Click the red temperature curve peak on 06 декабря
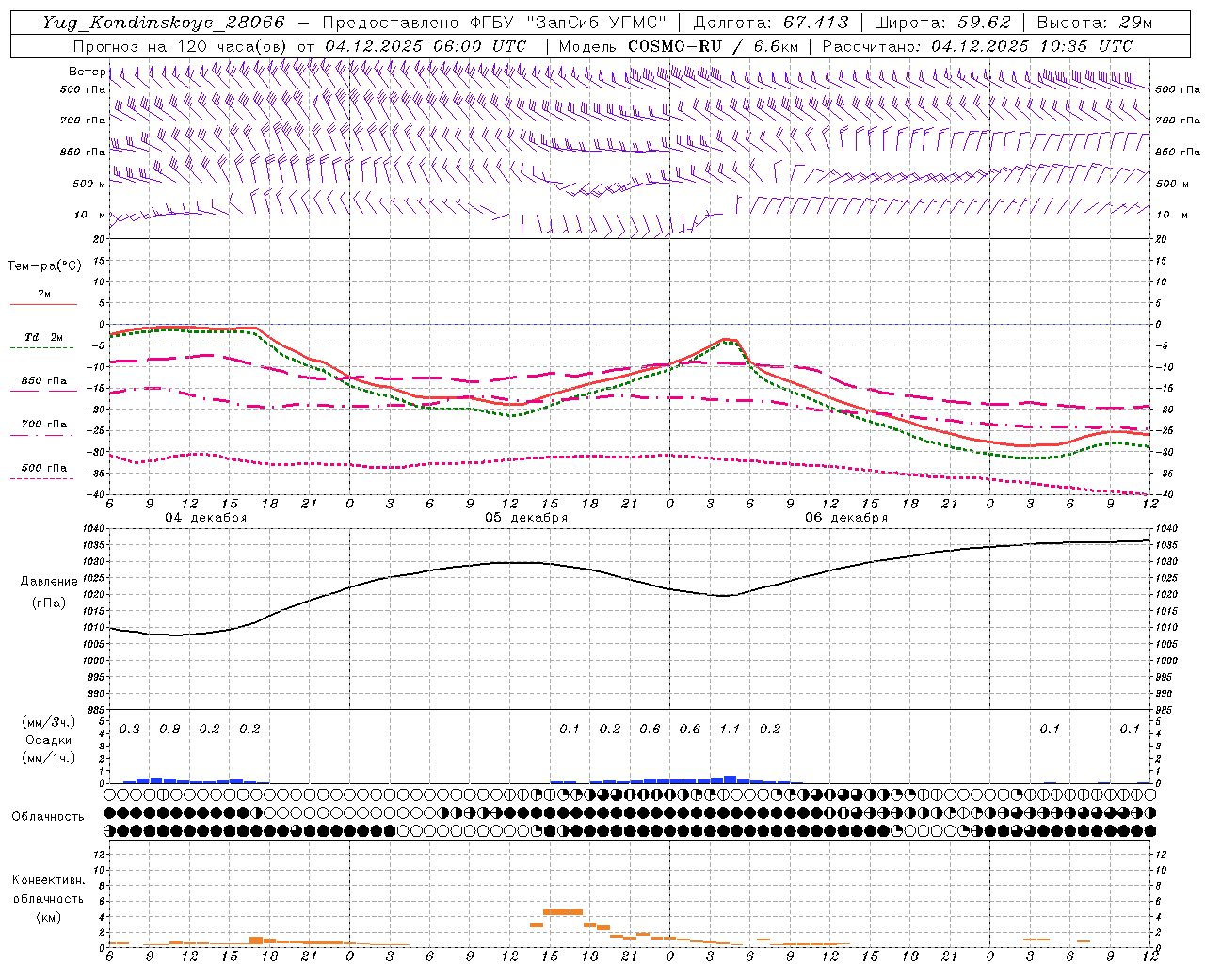The height and width of the screenshot is (964, 1205). [726, 339]
